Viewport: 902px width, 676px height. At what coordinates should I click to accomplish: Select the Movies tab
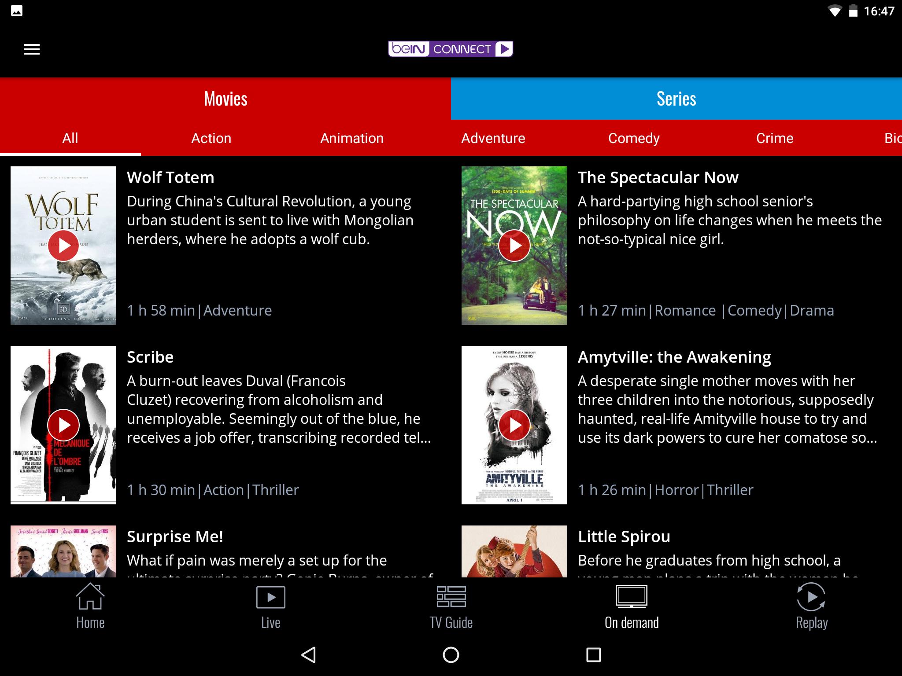(x=225, y=99)
